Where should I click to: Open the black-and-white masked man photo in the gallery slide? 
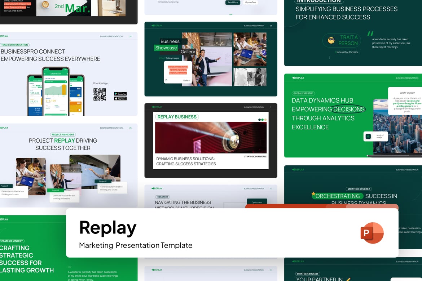pyautogui.click(x=250, y=77)
